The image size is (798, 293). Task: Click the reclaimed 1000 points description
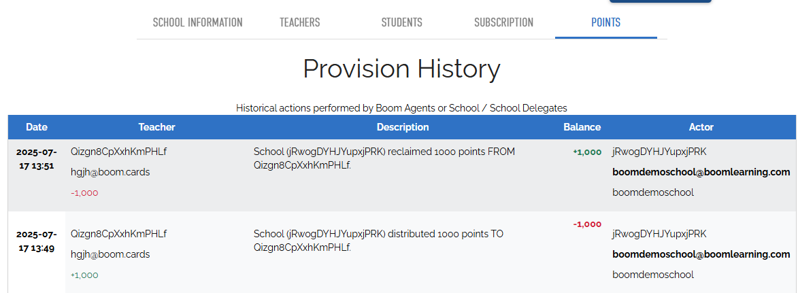pos(384,158)
